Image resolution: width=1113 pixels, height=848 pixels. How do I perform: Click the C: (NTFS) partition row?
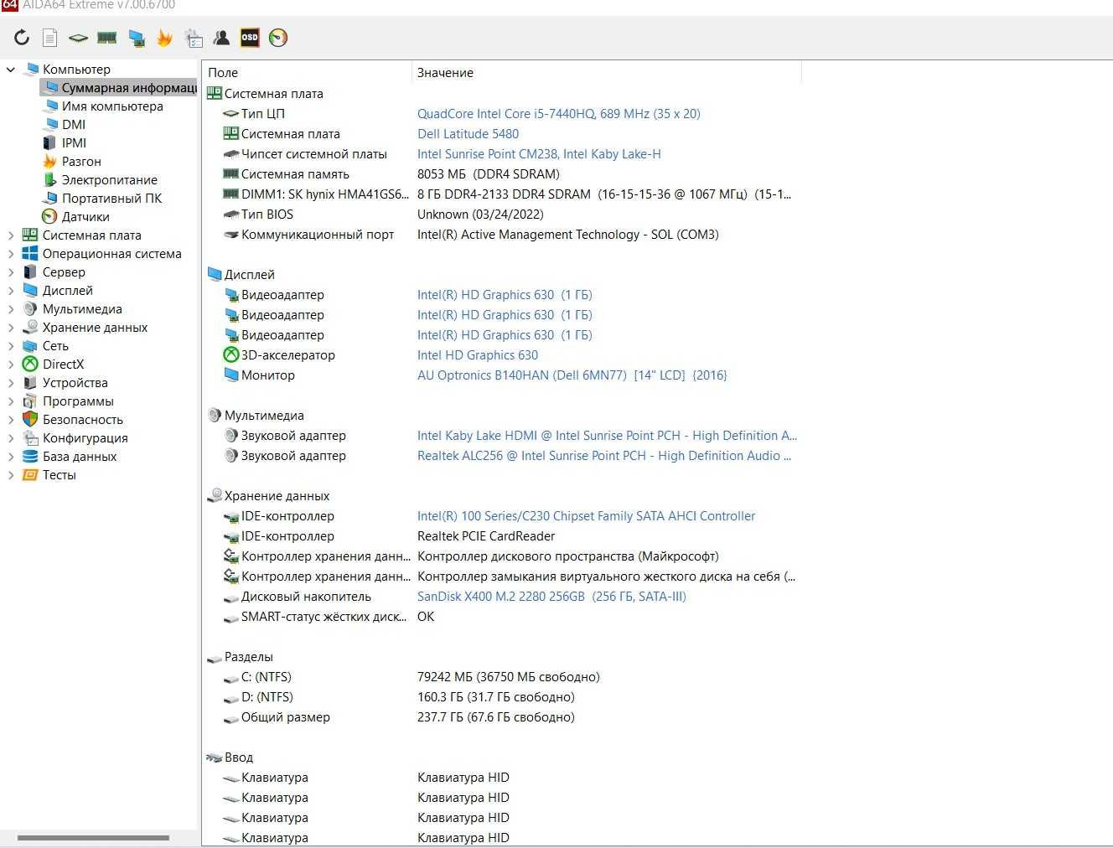pos(503,677)
